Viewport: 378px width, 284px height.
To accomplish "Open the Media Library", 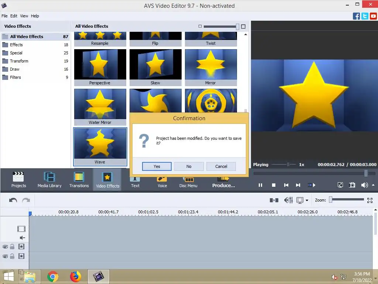I will click(x=49, y=180).
